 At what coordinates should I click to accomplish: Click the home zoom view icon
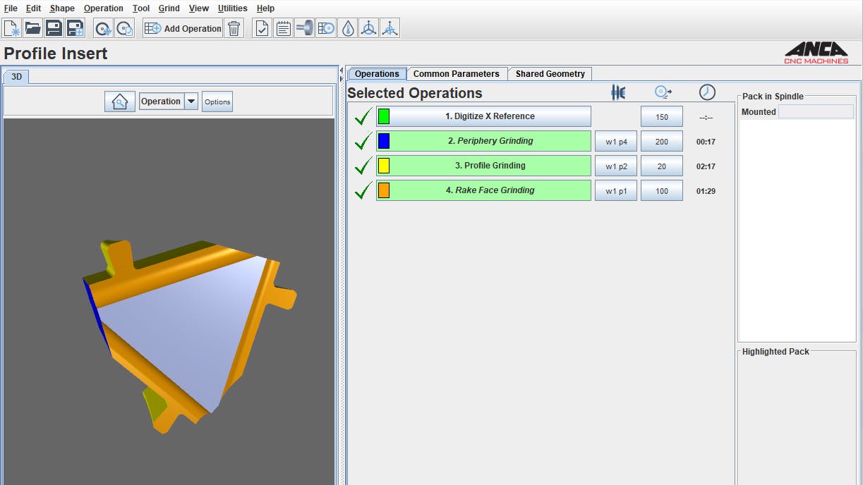[120, 102]
